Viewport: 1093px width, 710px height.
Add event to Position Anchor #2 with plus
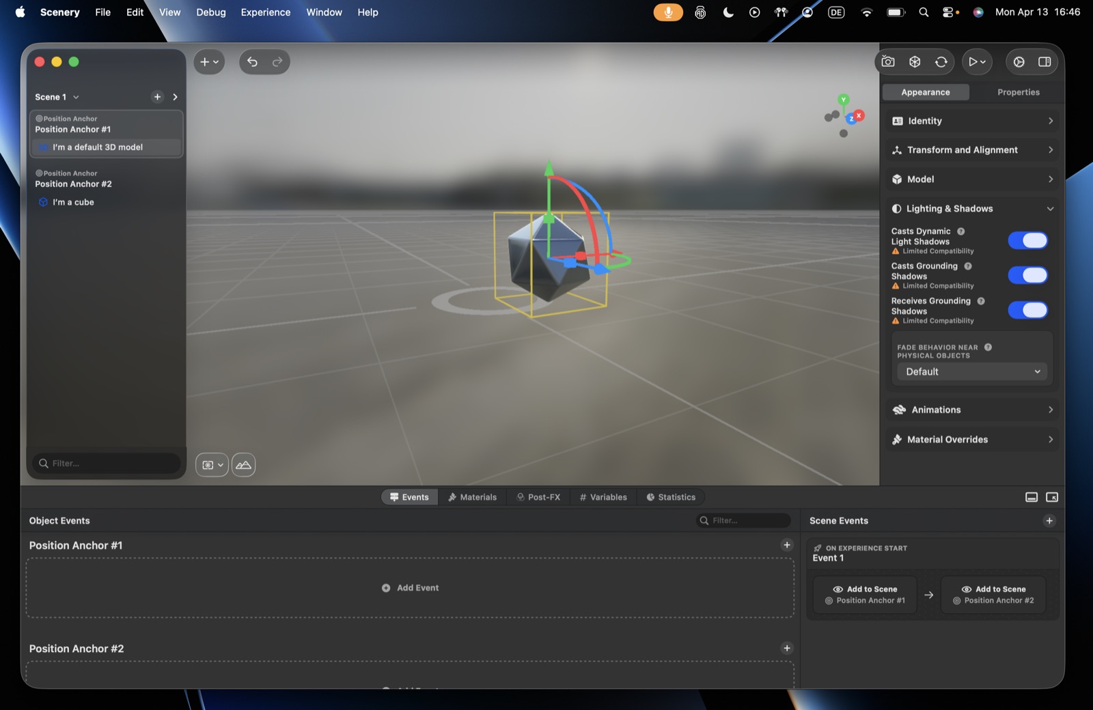point(787,649)
